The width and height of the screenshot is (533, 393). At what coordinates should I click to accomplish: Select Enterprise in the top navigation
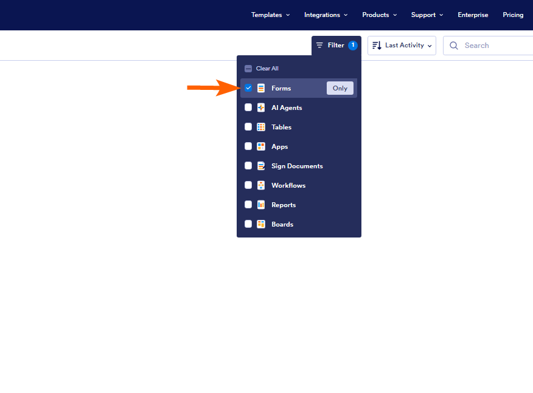coord(473,15)
